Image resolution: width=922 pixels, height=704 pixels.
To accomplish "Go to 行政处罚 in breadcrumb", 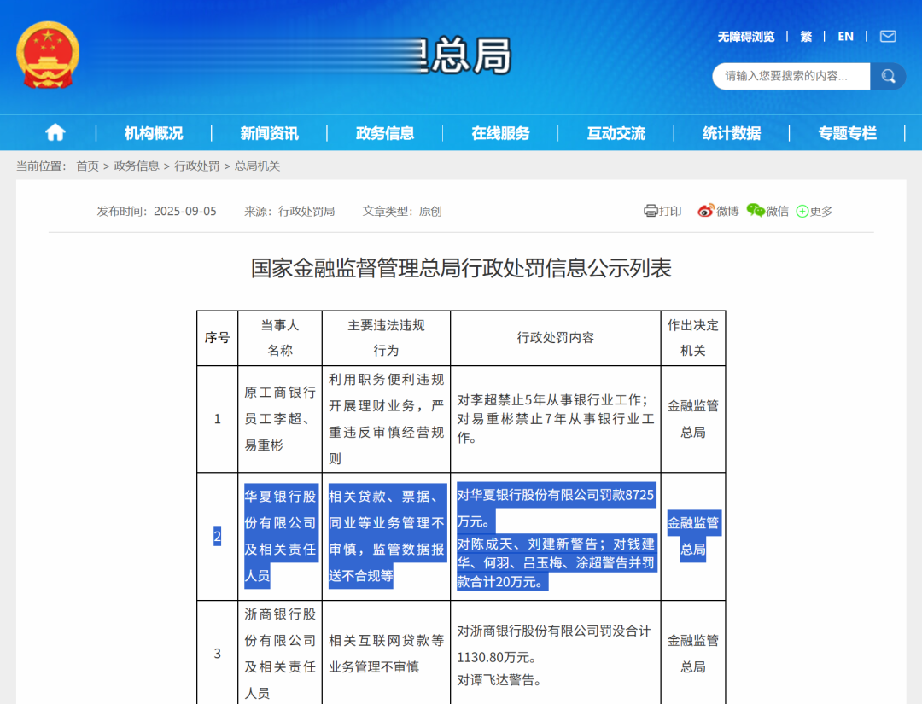I will pos(197,166).
